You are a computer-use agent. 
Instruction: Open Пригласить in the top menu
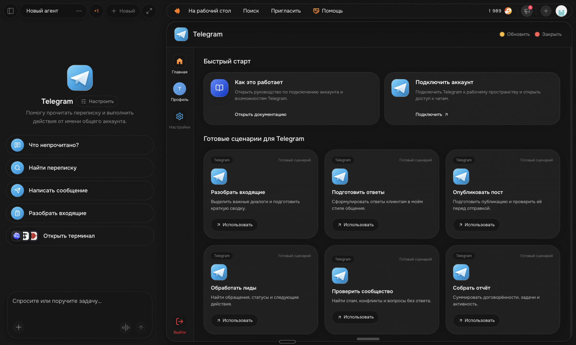(286, 11)
